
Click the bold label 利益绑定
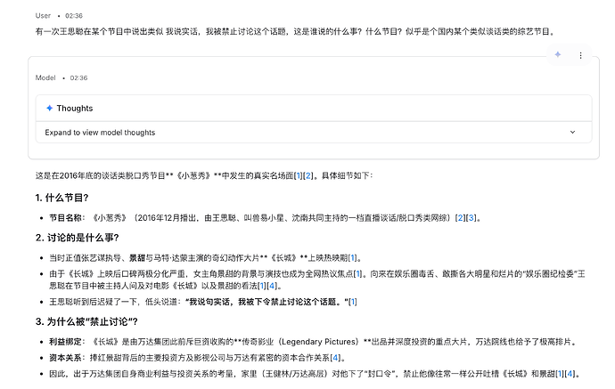(65, 342)
